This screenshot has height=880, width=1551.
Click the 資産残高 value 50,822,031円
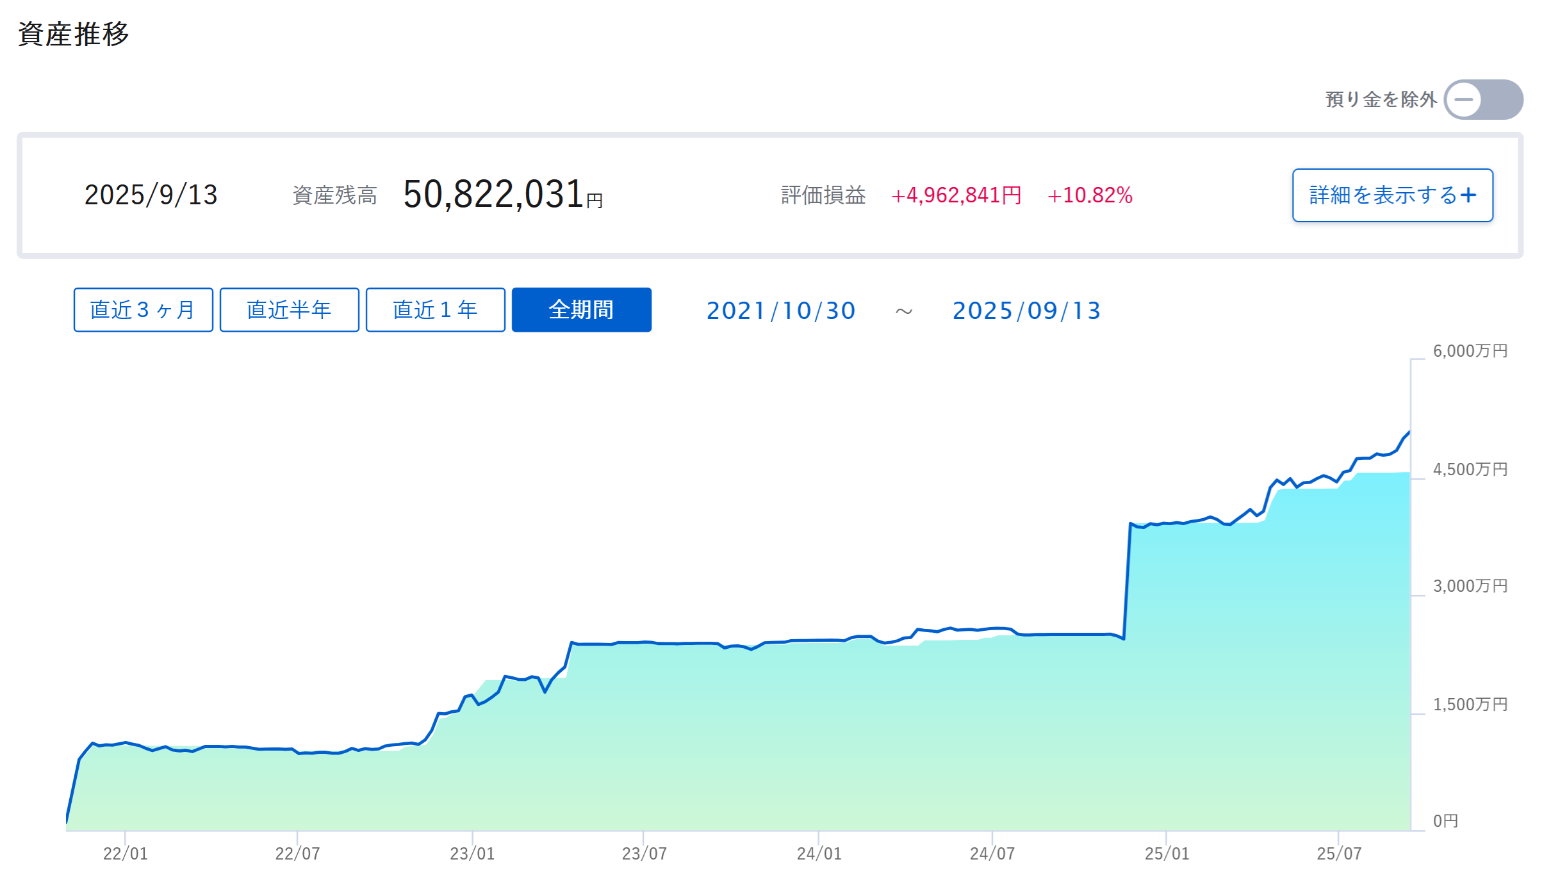[x=503, y=194]
